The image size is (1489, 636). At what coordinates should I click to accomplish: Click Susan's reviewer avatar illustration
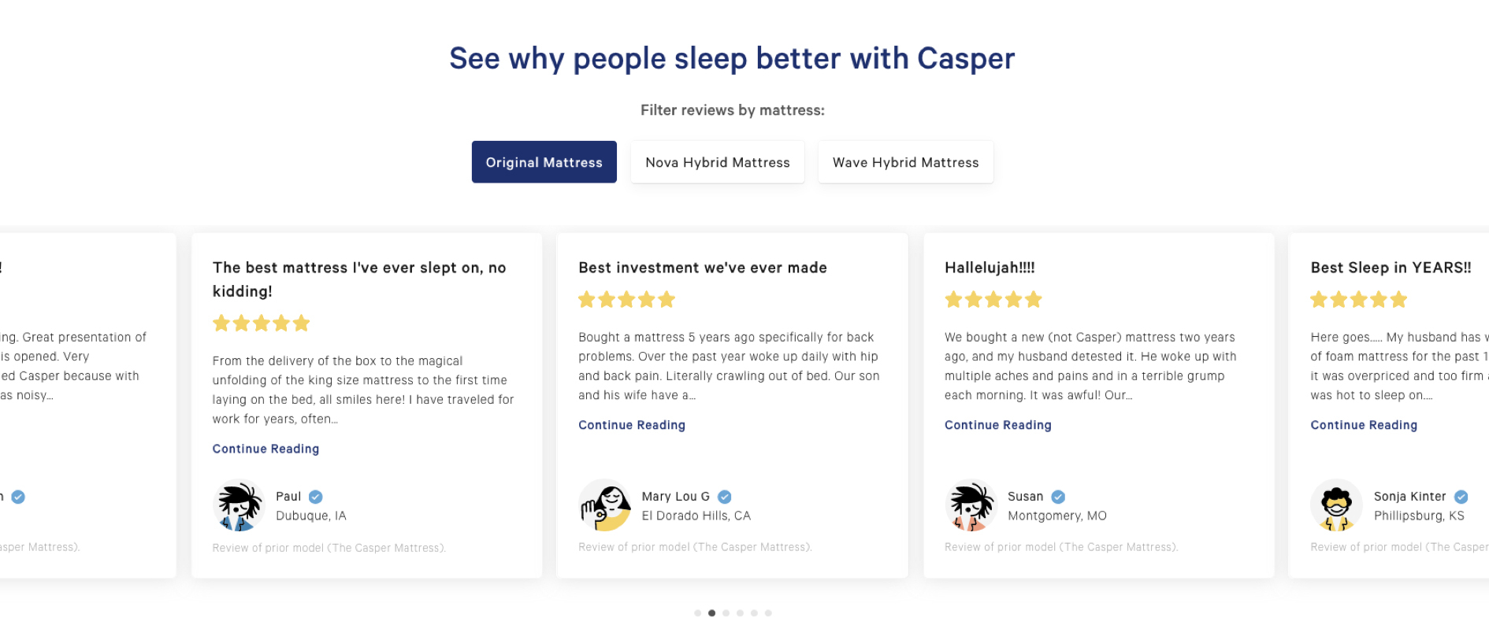click(971, 505)
